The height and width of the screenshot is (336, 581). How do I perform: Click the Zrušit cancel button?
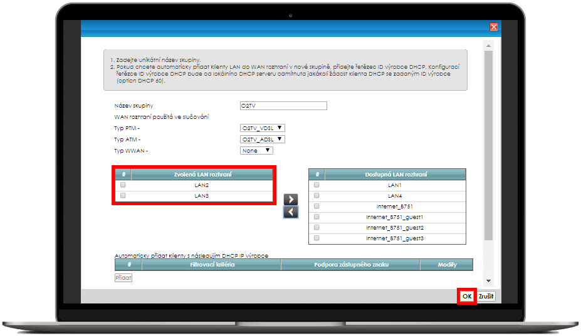pos(486,296)
